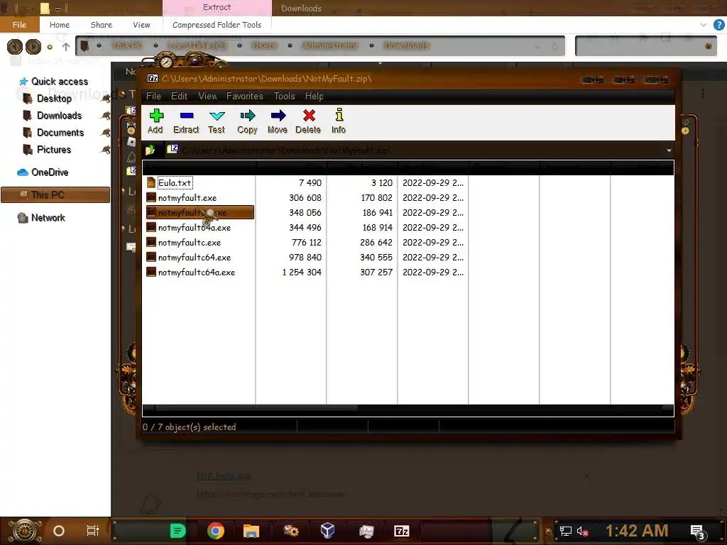Click the Extract toolbar icon in 7-Zip
The width and height of the screenshot is (727, 545).
click(x=187, y=121)
